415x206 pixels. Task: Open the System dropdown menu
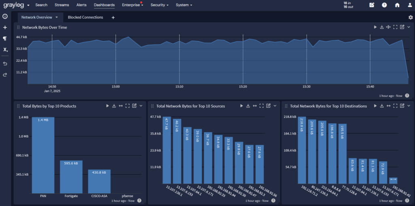(x=184, y=5)
